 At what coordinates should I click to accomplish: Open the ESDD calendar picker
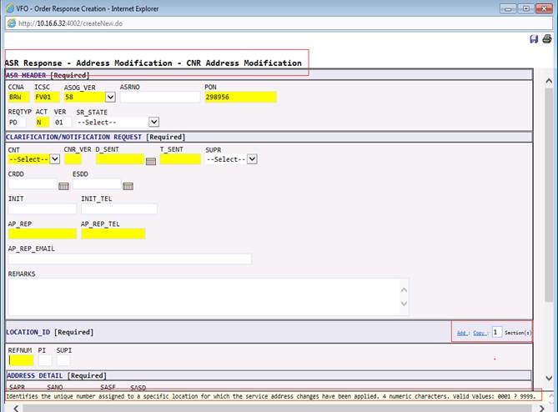[128, 186]
